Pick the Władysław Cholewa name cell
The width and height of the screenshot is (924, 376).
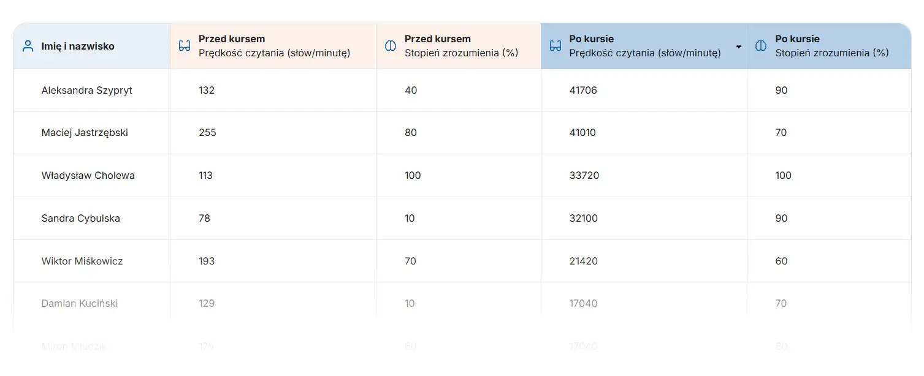click(88, 175)
